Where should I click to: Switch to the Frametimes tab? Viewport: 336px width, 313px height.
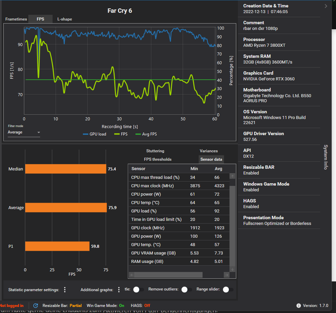pyautogui.click(x=16, y=19)
